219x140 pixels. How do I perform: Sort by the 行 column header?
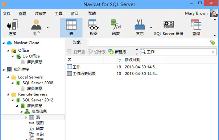pos(113,60)
